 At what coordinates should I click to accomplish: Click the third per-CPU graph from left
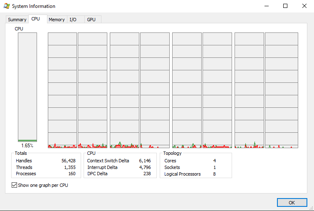point(124,90)
